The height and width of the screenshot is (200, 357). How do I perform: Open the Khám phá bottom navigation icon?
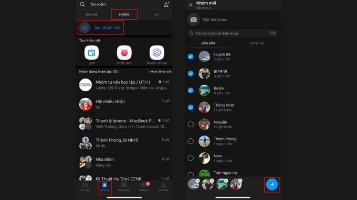(124, 187)
